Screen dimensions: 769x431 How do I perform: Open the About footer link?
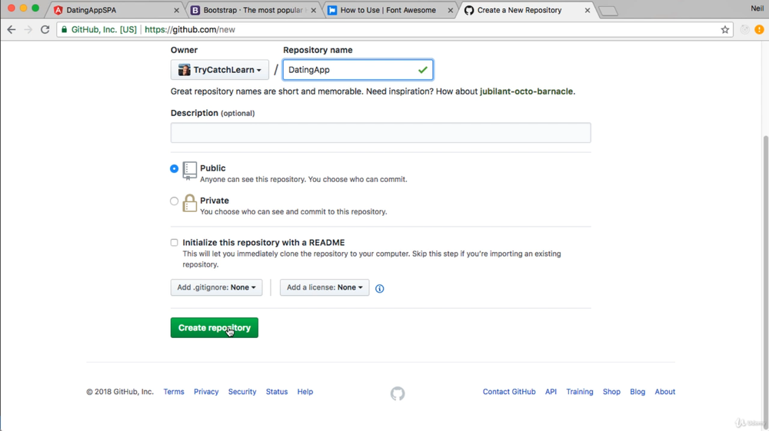(x=665, y=392)
